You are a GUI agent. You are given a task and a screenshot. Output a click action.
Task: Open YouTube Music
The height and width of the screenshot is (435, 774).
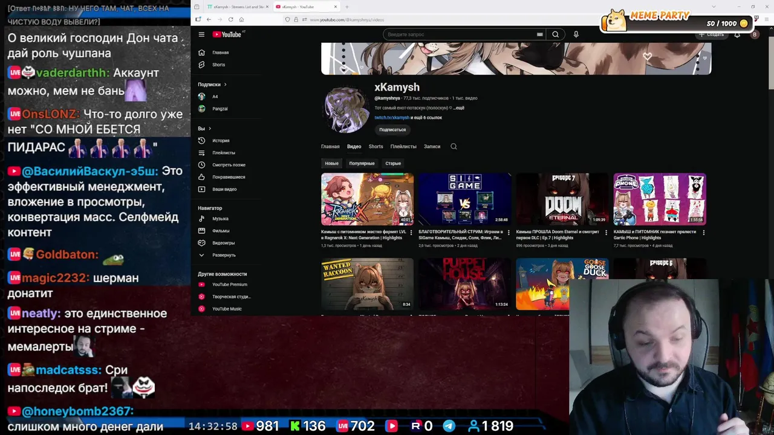227,309
